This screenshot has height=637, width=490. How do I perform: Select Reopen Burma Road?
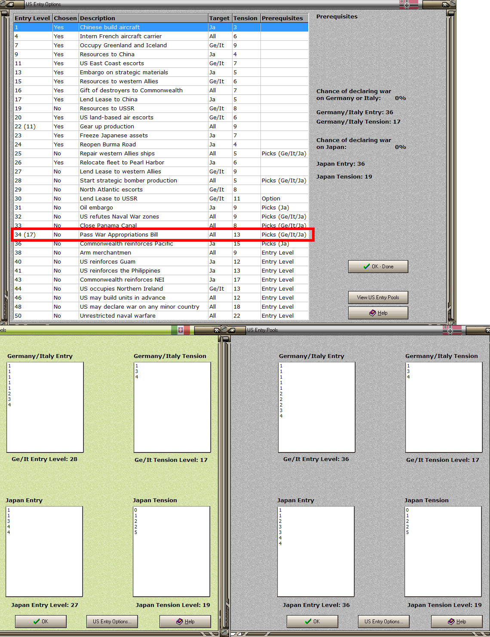161,144
